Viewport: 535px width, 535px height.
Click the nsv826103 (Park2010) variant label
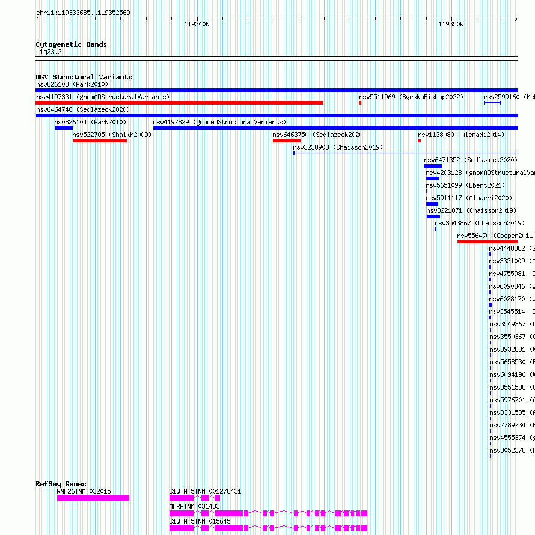coord(72,84)
